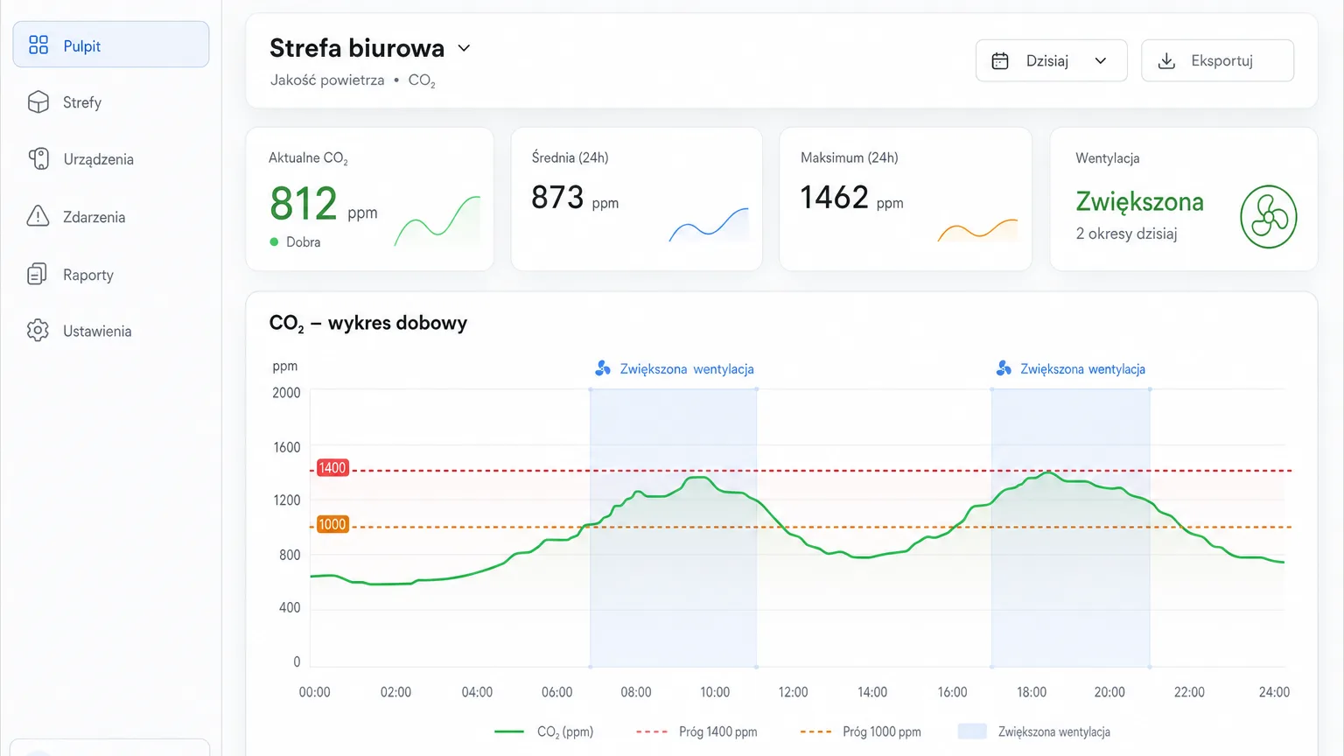
Task: Toggle CO₂ (ppm) series in chart legend
Action: (x=543, y=731)
